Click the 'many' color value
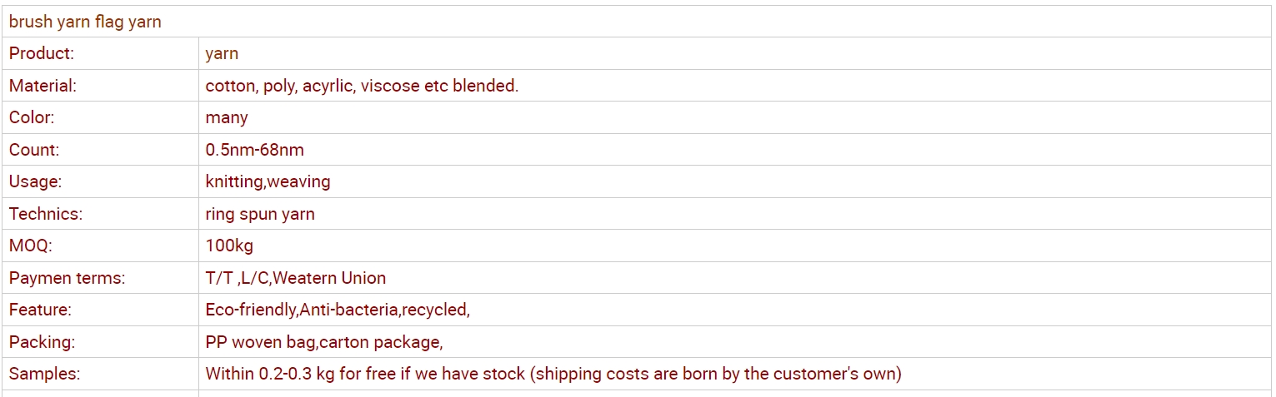The image size is (1276, 397). [x=227, y=117]
